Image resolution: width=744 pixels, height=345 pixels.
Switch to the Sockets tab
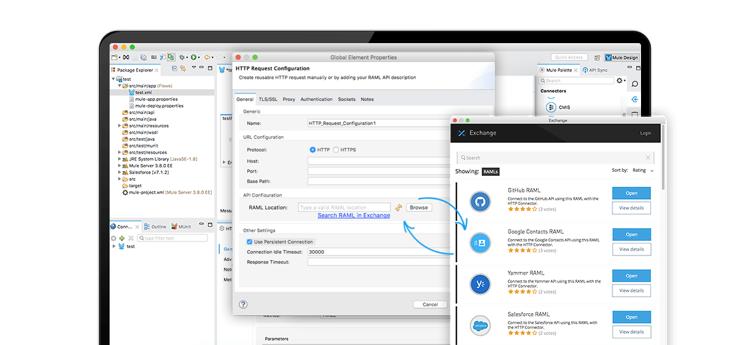pos(347,100)
